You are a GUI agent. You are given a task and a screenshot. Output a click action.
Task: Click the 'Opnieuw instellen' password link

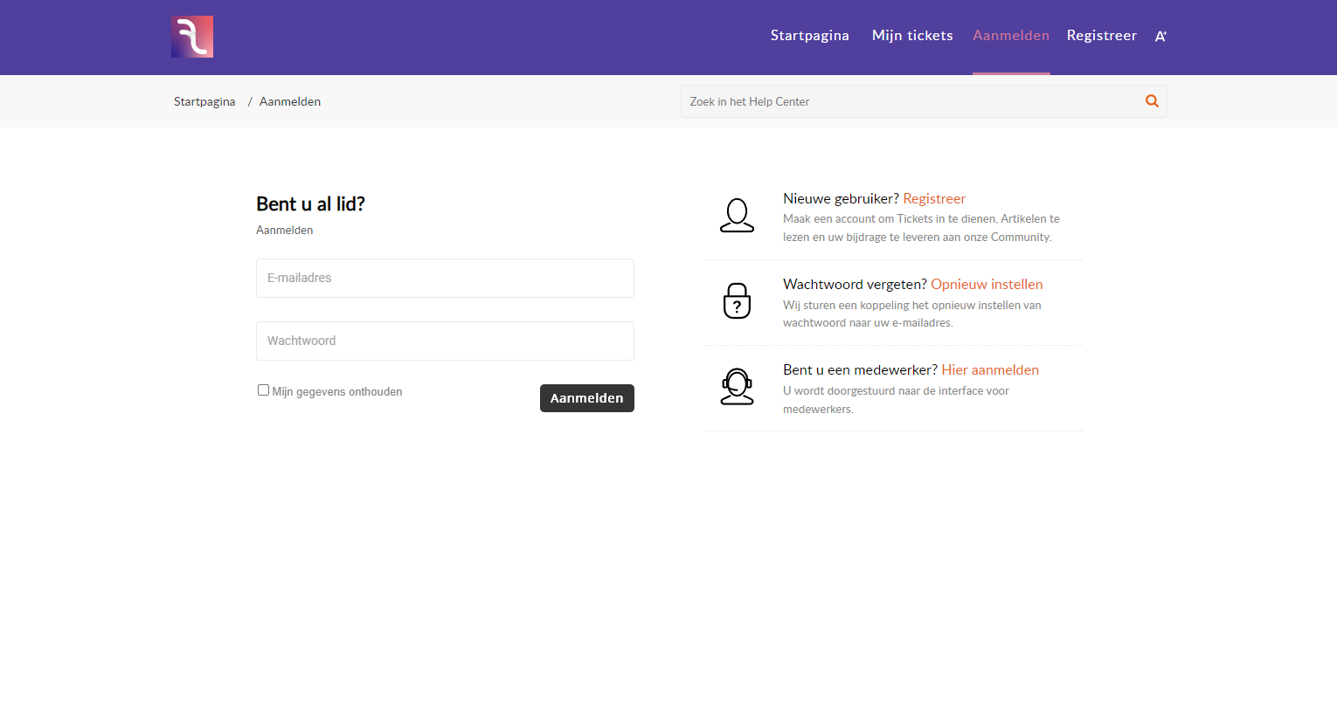point(987,285)
